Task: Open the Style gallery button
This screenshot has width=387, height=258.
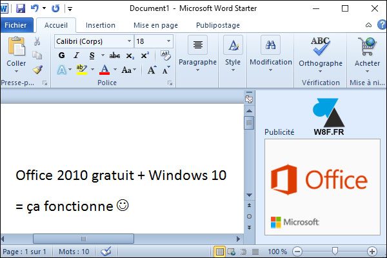Action: tap(233, 54)
